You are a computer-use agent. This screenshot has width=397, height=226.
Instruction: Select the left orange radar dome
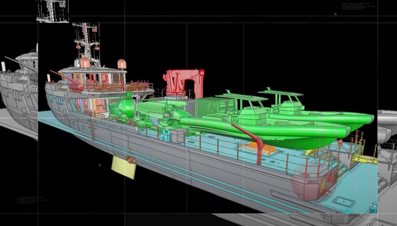click(x=85, y=62)
